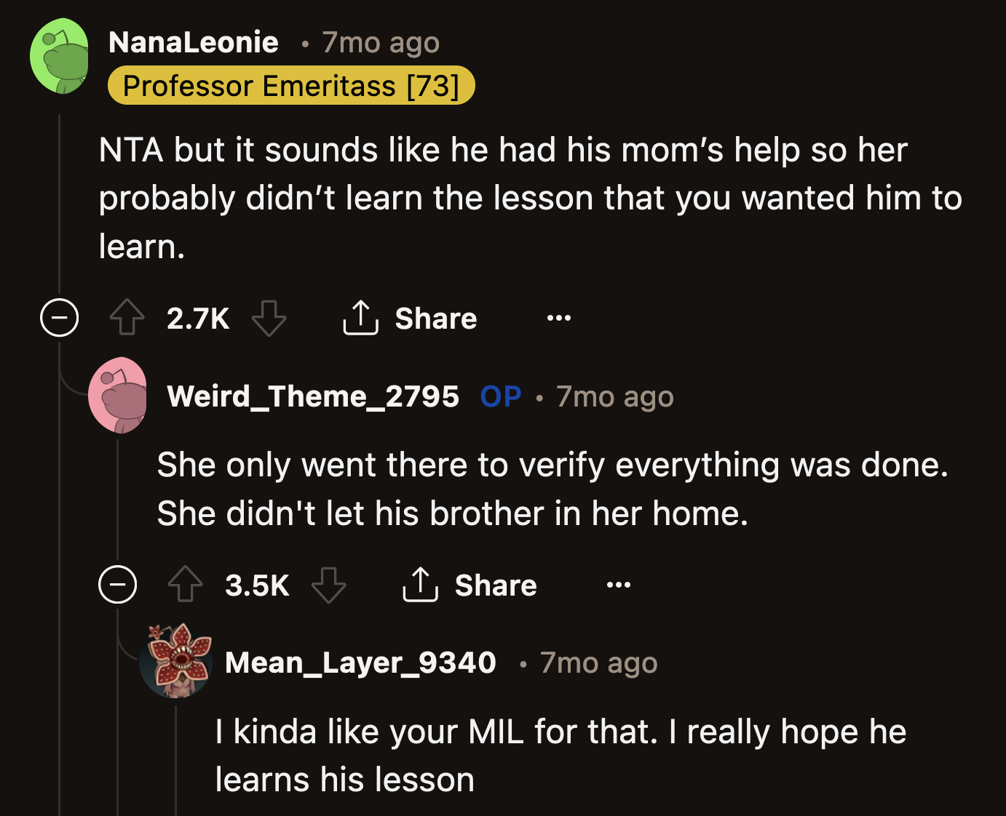Viewport: 1006px width, 816px height.
Task: Select the 2.7K vote count
Action: coord(197,318)
